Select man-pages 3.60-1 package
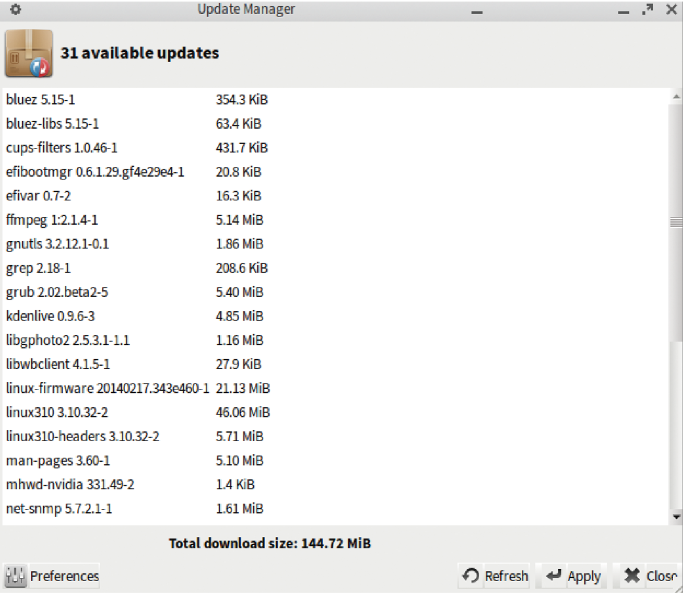The image size is (684, 596). [336, 461]
